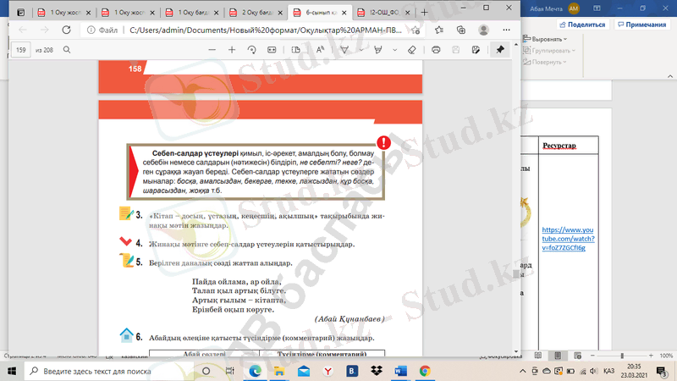Click the Word zoom slider
Image resolution: width=677 pixels, height=381 pixels.
622,355
